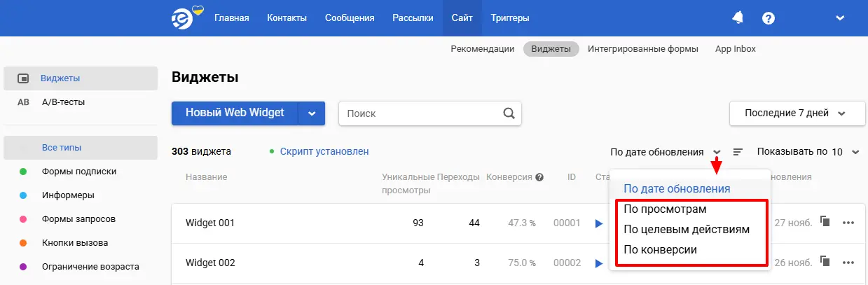This screenshot has height=285, width=868.
Task: Open Widget 002 row name
Action: (210, 263)
